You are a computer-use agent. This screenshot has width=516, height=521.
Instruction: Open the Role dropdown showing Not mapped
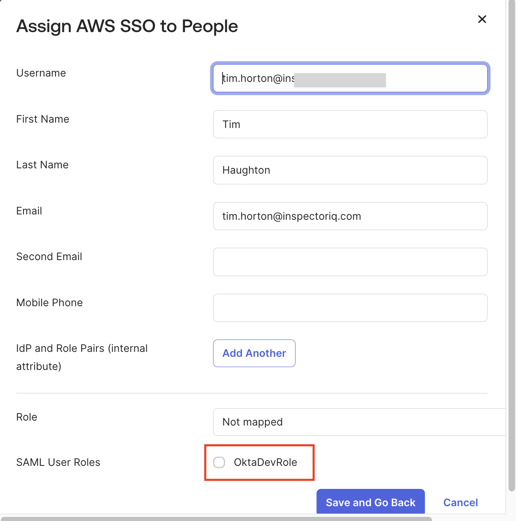pyautogui.click(x=359, y=422)
